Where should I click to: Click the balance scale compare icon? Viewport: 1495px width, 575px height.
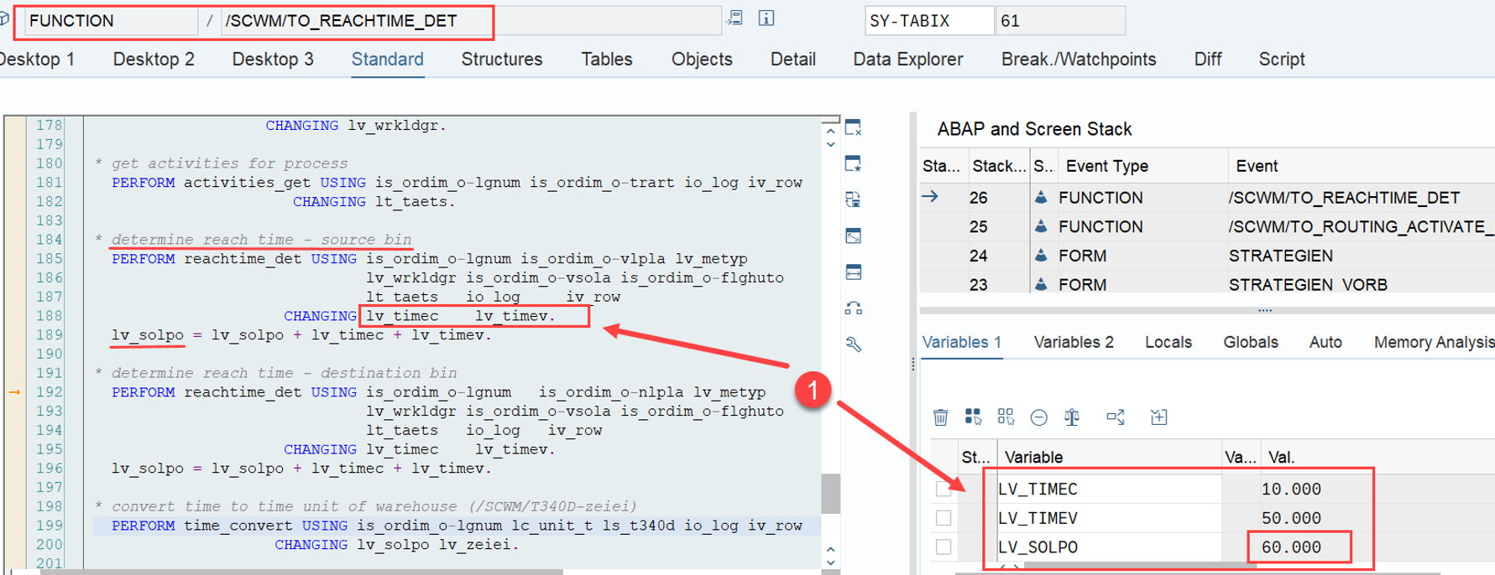pyautogui.click(x=1072, y=417)
